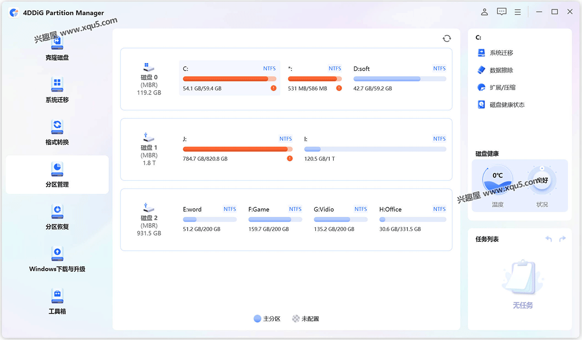Click the Windows下载与升级 label

(x=57, y=269)
